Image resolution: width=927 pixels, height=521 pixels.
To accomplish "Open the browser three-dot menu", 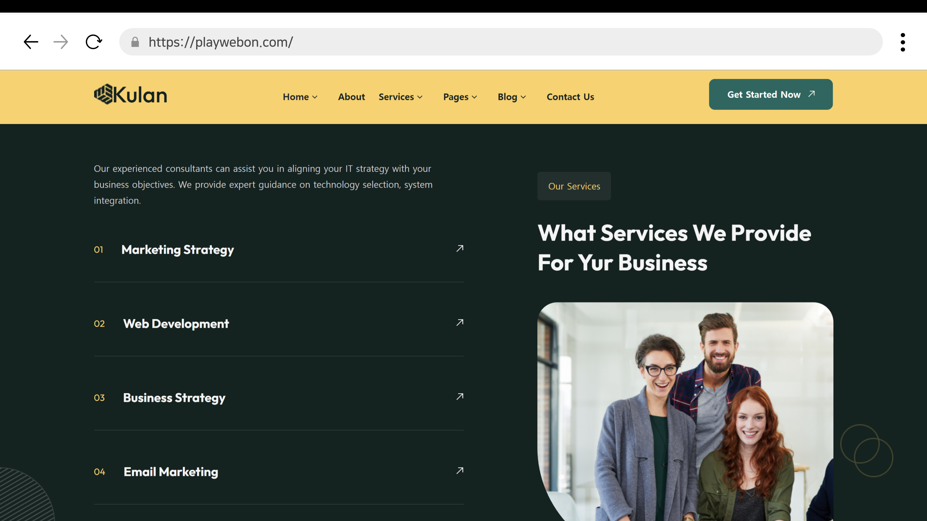I will pyautogui.click(x=903, y=42).
